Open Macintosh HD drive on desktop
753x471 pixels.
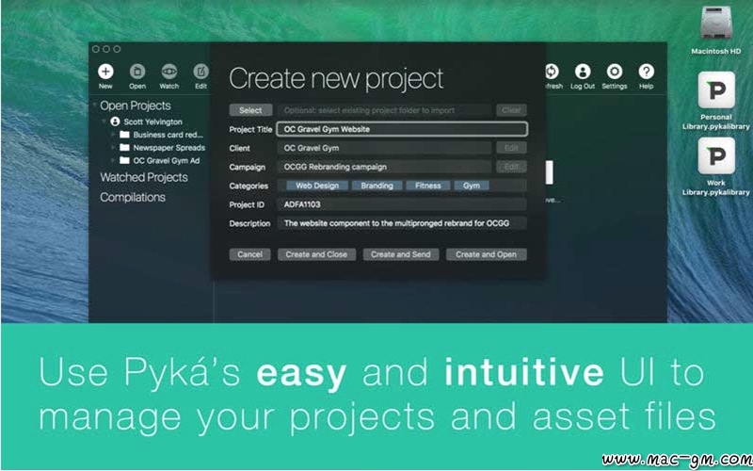(x=715, y=24)
